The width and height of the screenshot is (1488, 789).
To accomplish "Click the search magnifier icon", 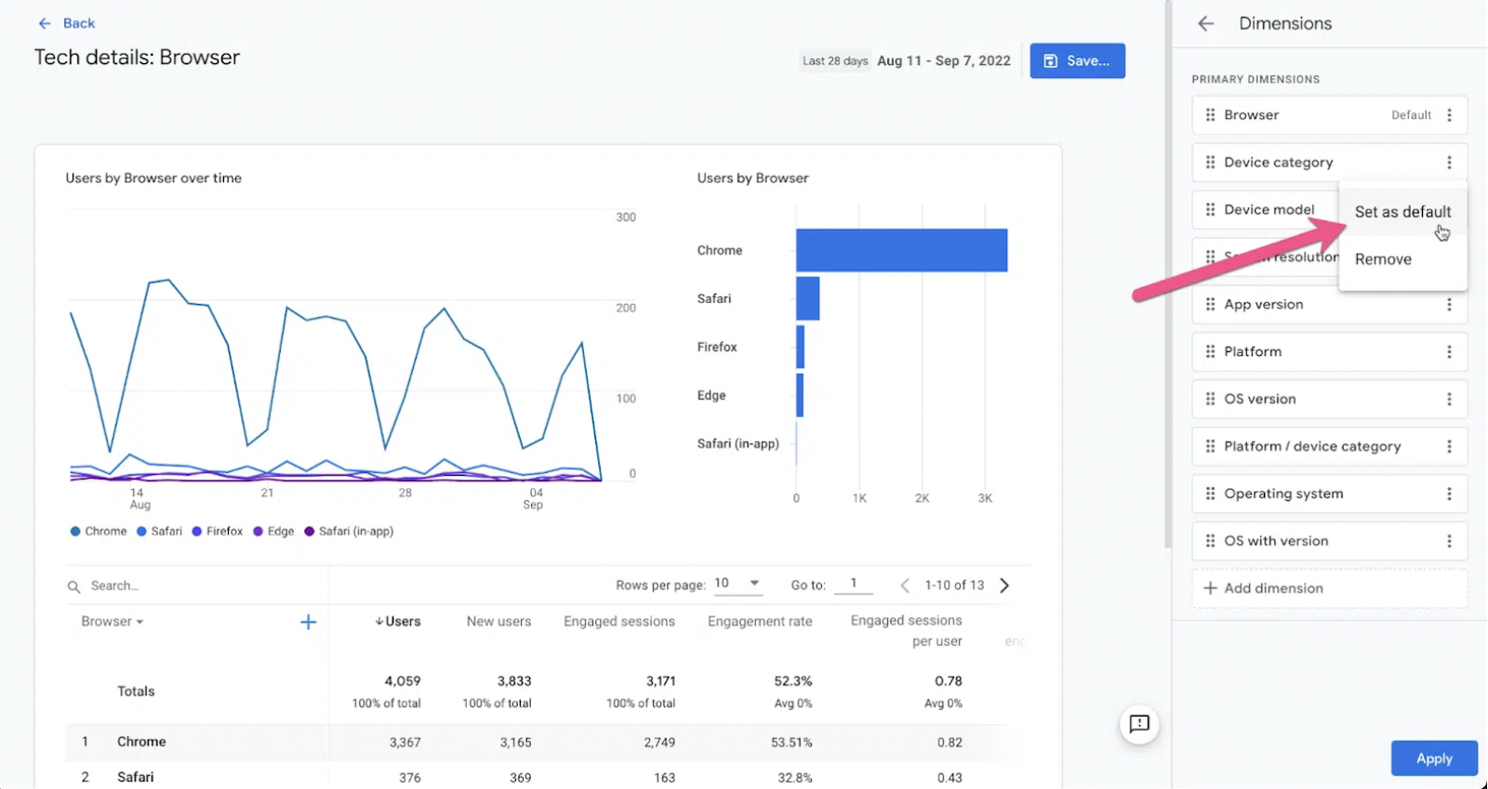I will [73, 586].
